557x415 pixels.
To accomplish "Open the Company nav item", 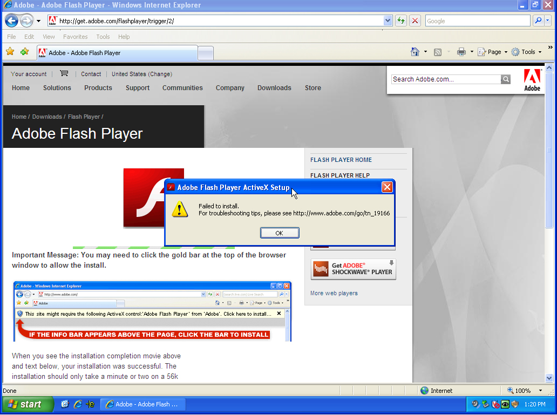I will [x=230, y=88].
